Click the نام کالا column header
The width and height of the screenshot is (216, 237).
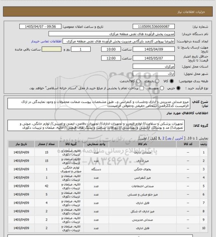(143, 144)
